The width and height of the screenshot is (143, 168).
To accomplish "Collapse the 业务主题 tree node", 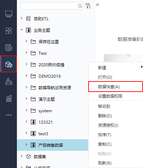I will click(22, 30).
